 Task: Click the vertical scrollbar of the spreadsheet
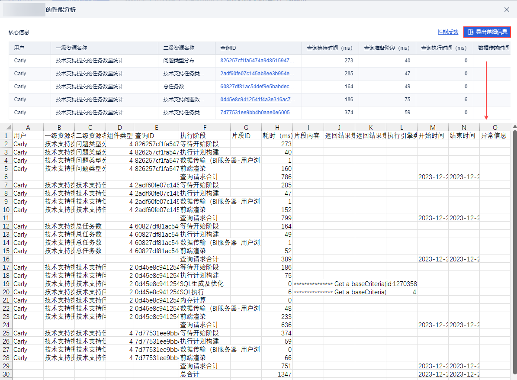point(515,252)
